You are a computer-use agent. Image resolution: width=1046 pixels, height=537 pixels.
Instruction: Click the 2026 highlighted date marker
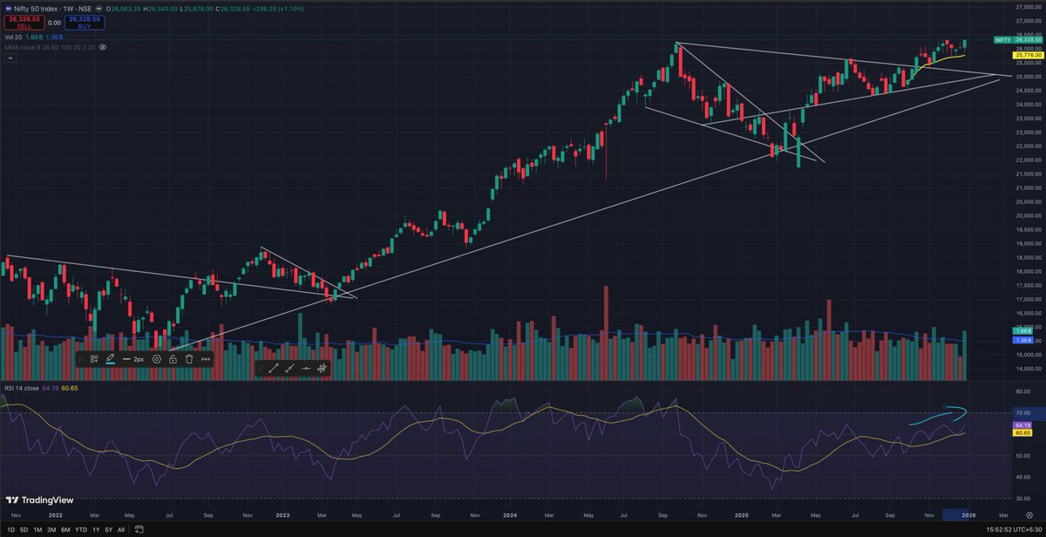click(969, 514)
